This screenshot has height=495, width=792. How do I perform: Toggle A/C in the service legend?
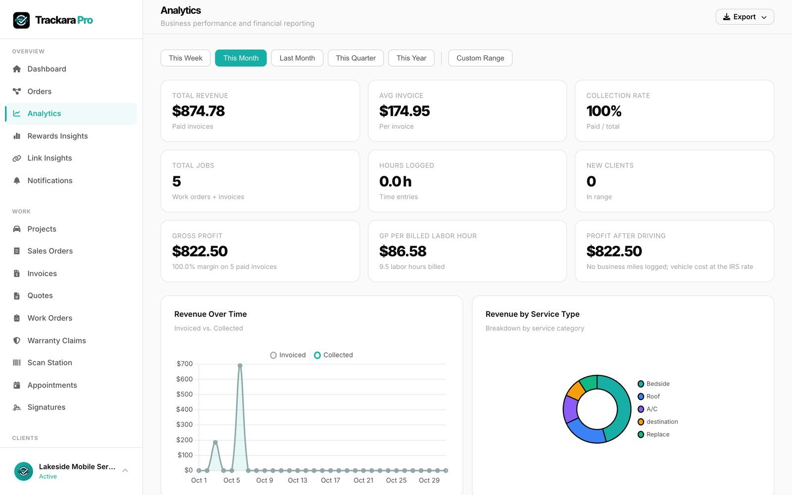[648, 409]
